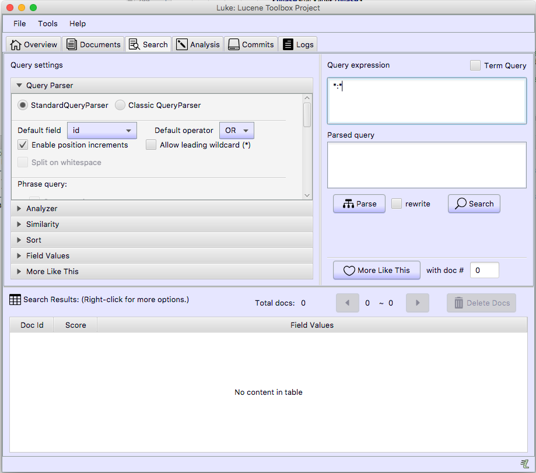Expand the Similarity section
This screenshot has width=536, height=473.
coord(162,224)
